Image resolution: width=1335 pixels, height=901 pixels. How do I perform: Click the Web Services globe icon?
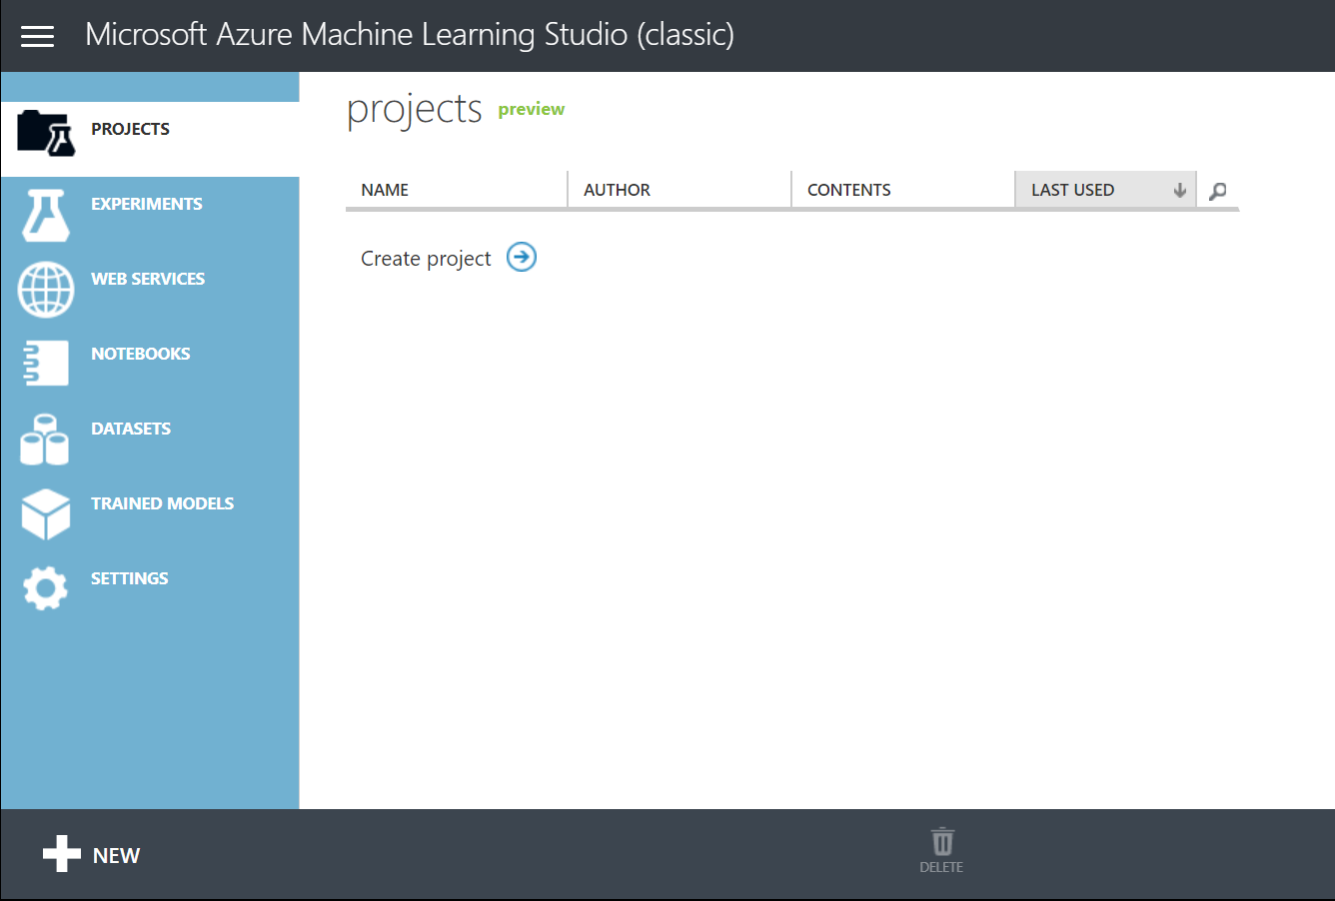(46, 290)
